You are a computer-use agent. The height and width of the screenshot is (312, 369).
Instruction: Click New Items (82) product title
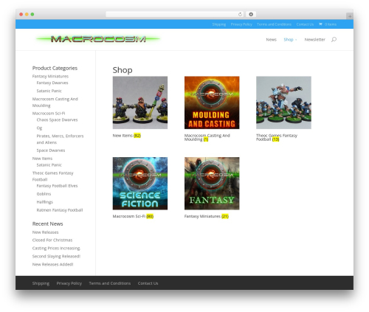pyautogui.click(x=127, y=136)
